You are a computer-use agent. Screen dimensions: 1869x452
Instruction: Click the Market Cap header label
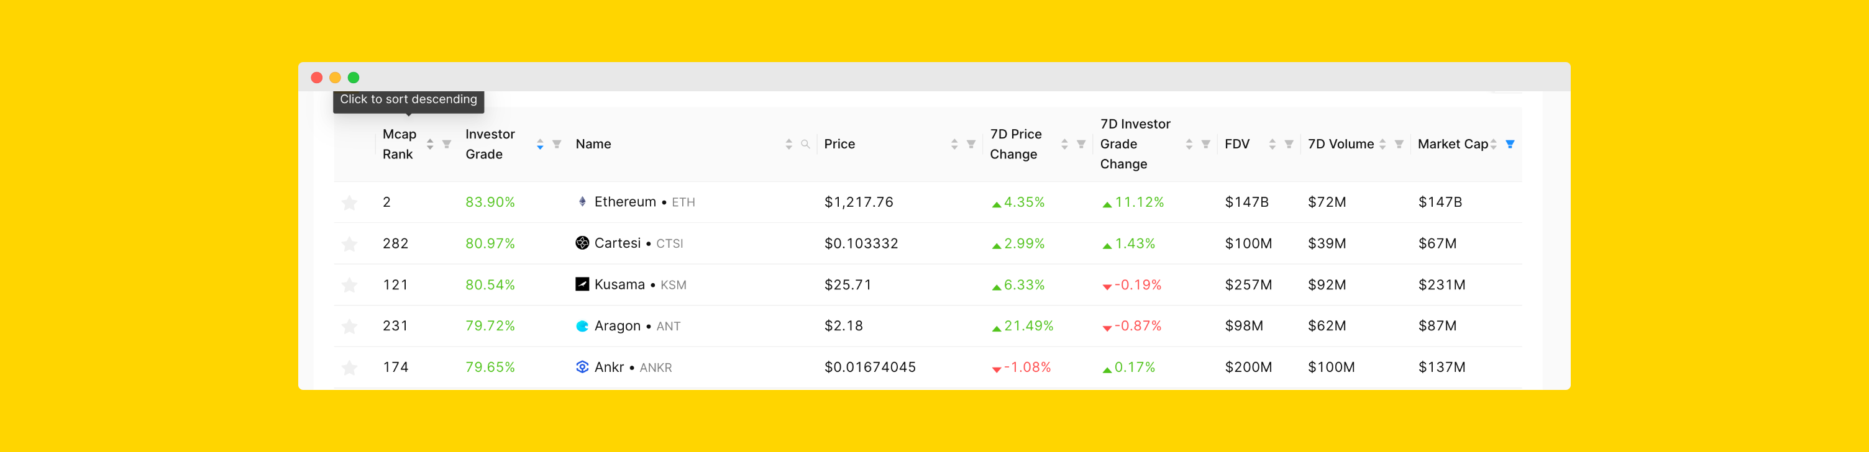point(1453,145)
